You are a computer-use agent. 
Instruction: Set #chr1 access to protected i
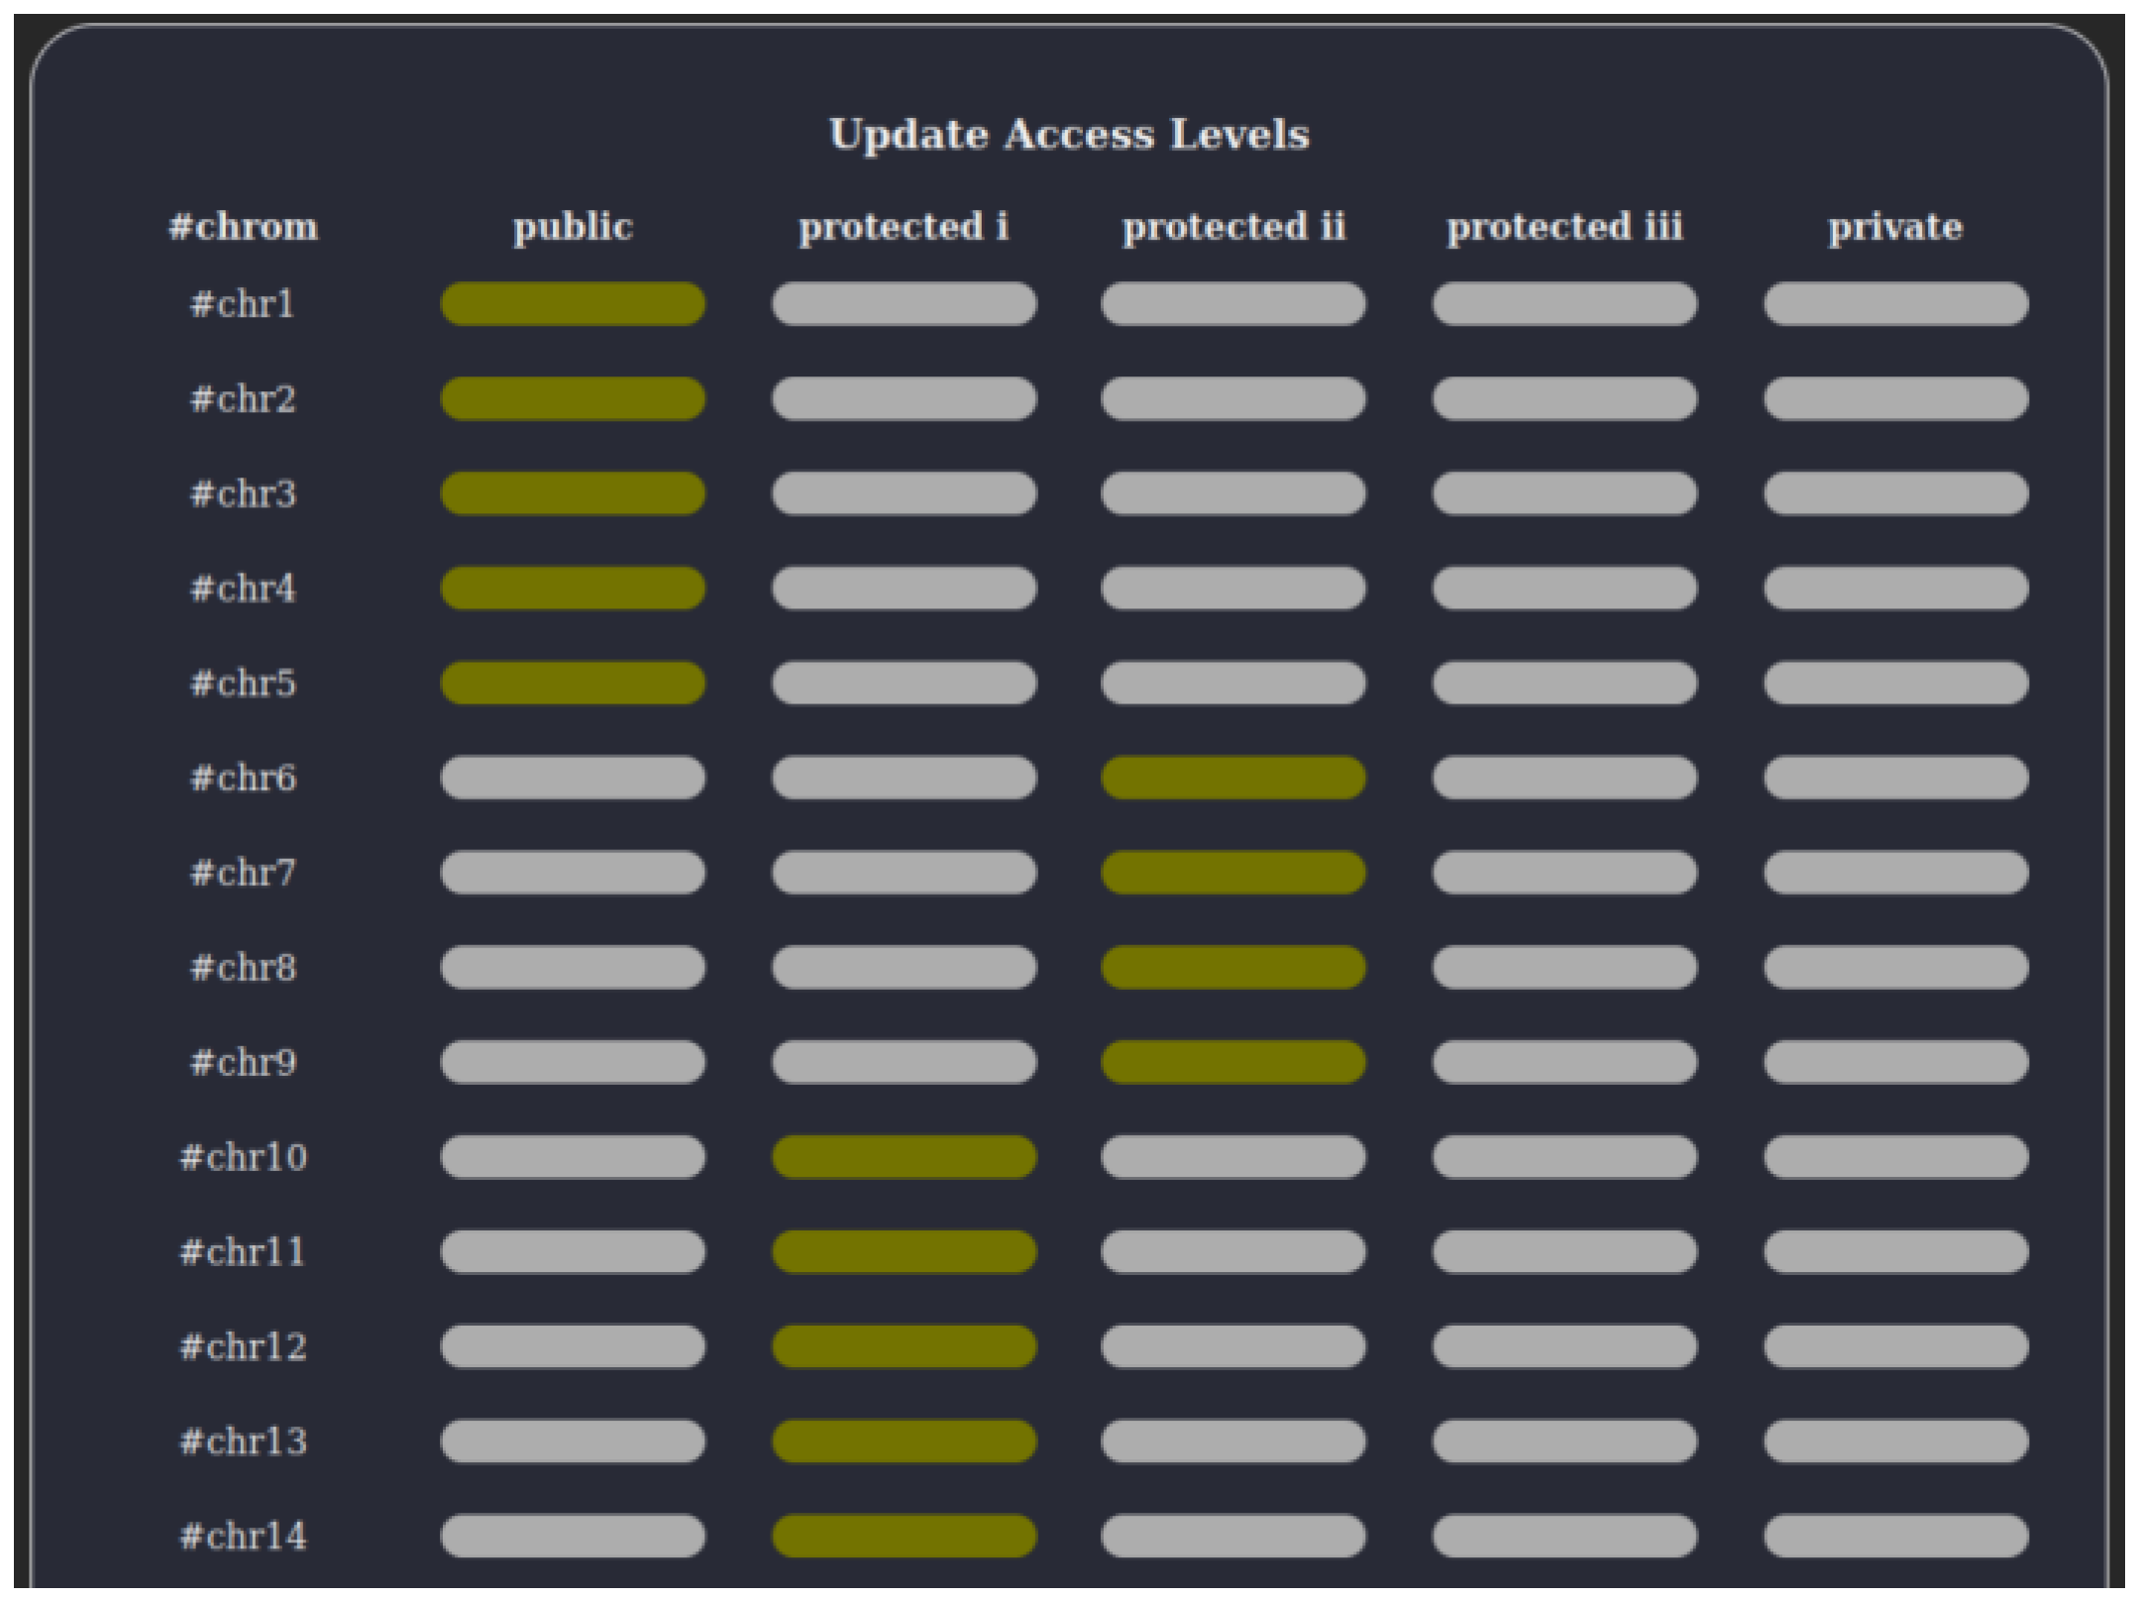point(904,303)
